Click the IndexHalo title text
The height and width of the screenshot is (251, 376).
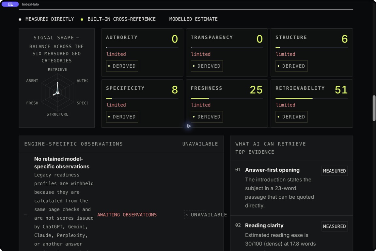[x=30, y=4]
